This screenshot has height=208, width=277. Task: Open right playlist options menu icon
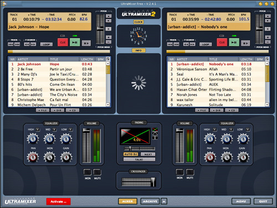(267, 59)
